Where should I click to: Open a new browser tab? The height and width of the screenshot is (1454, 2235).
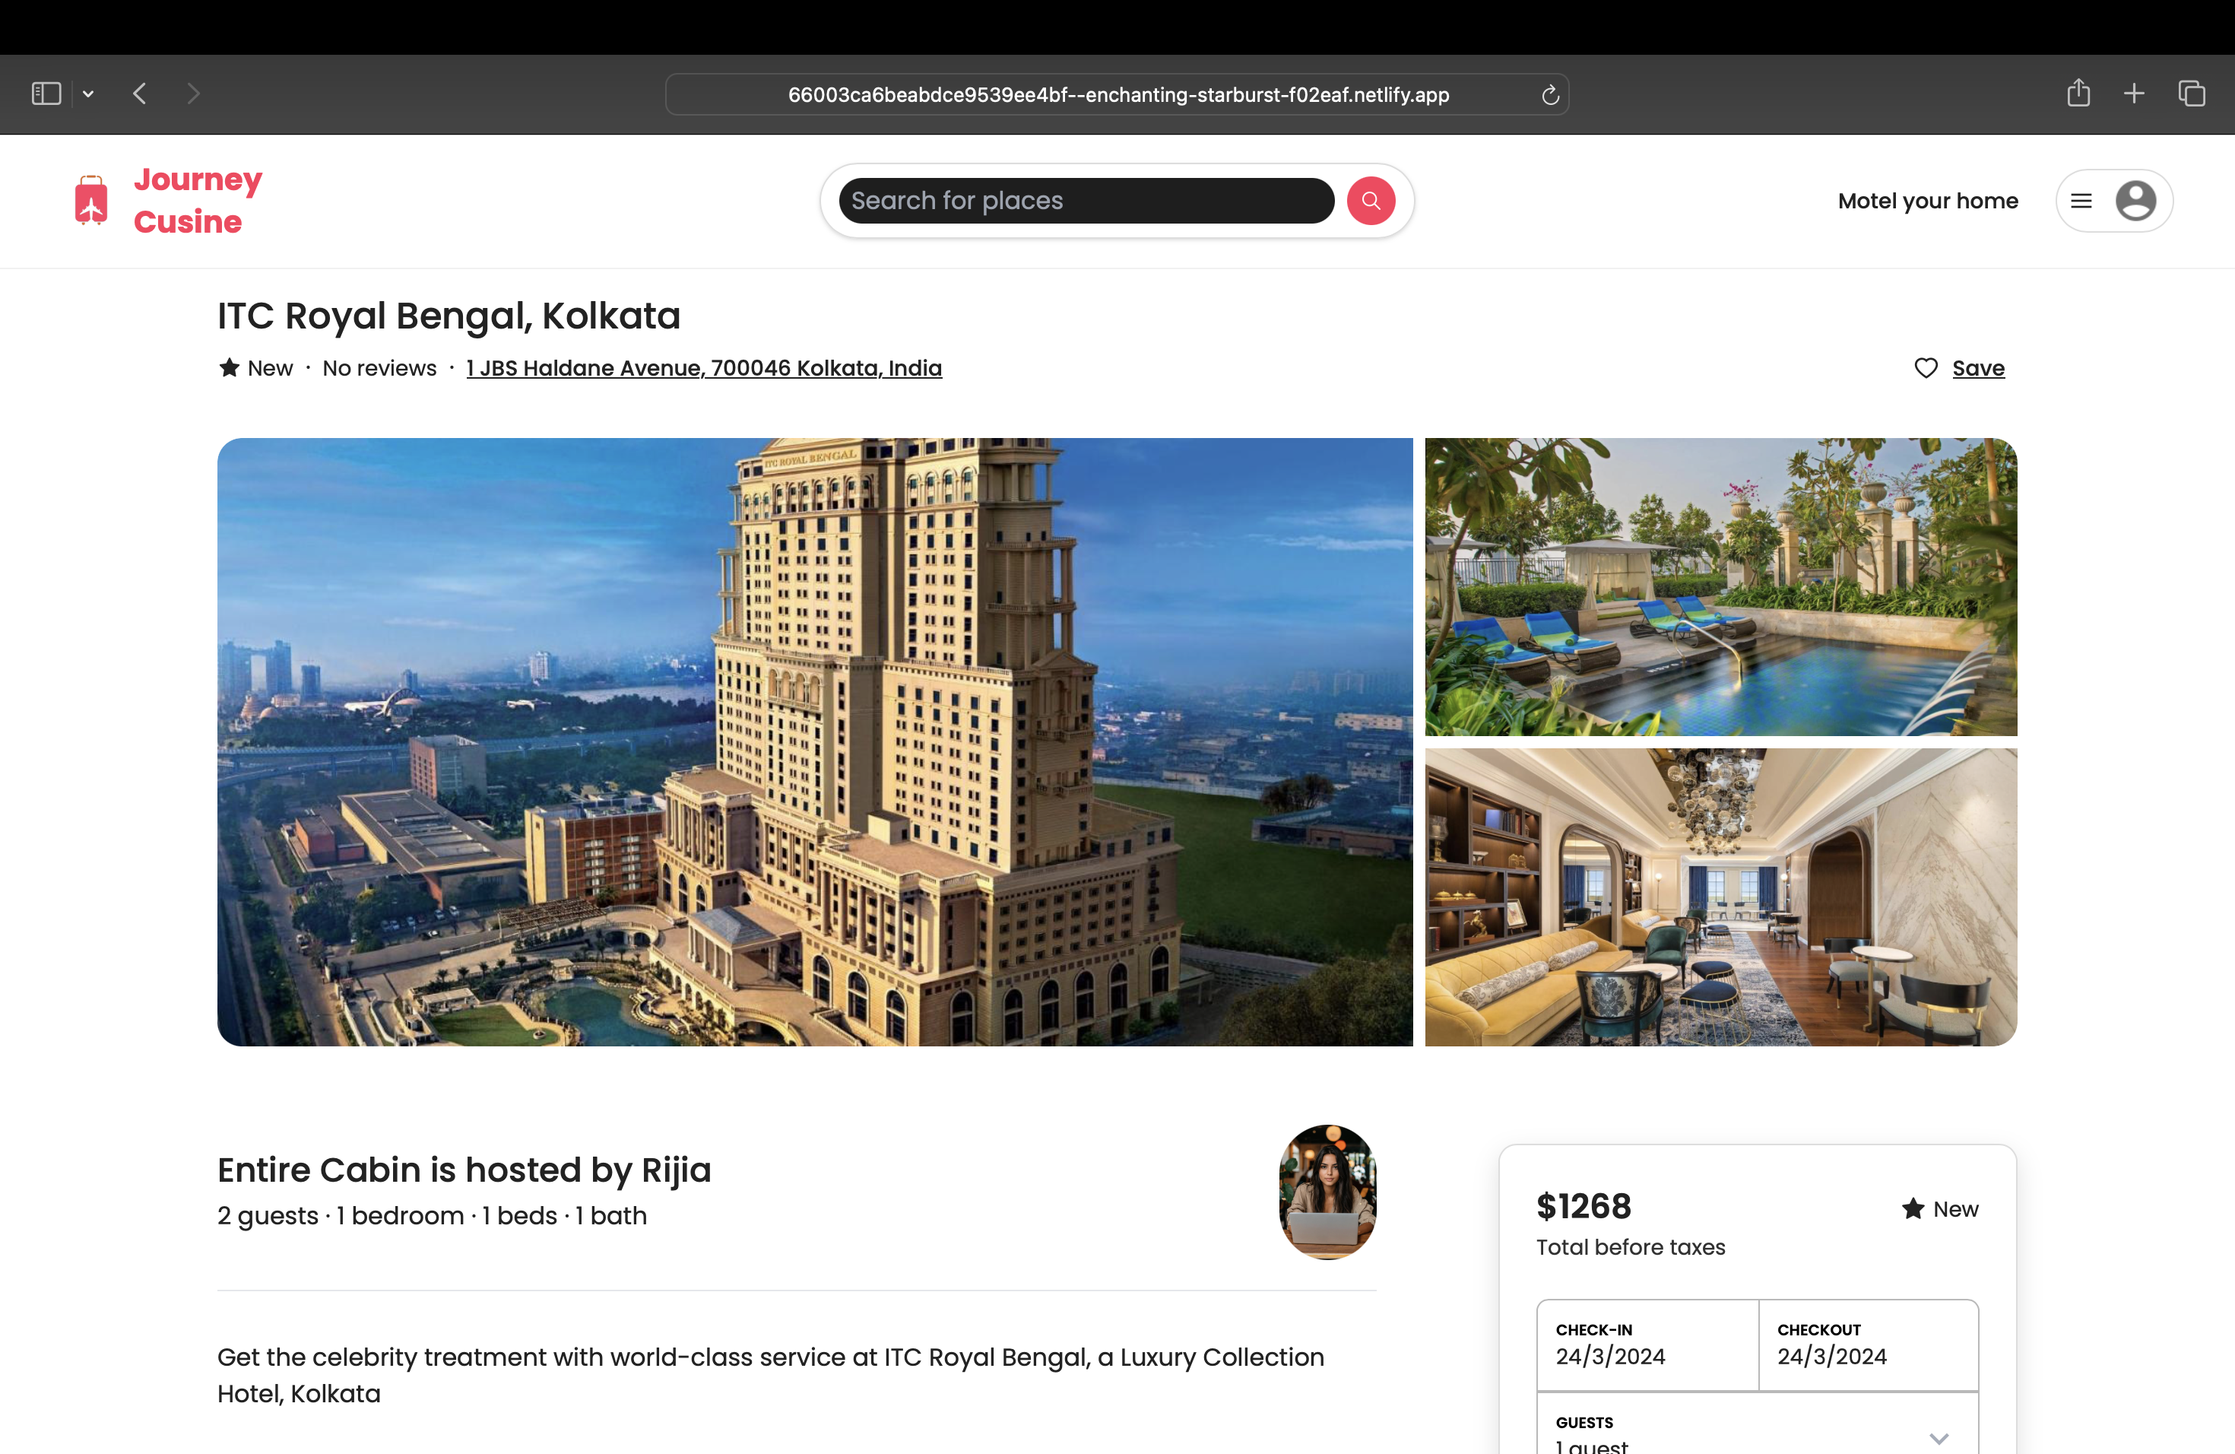pos(2134,94)
